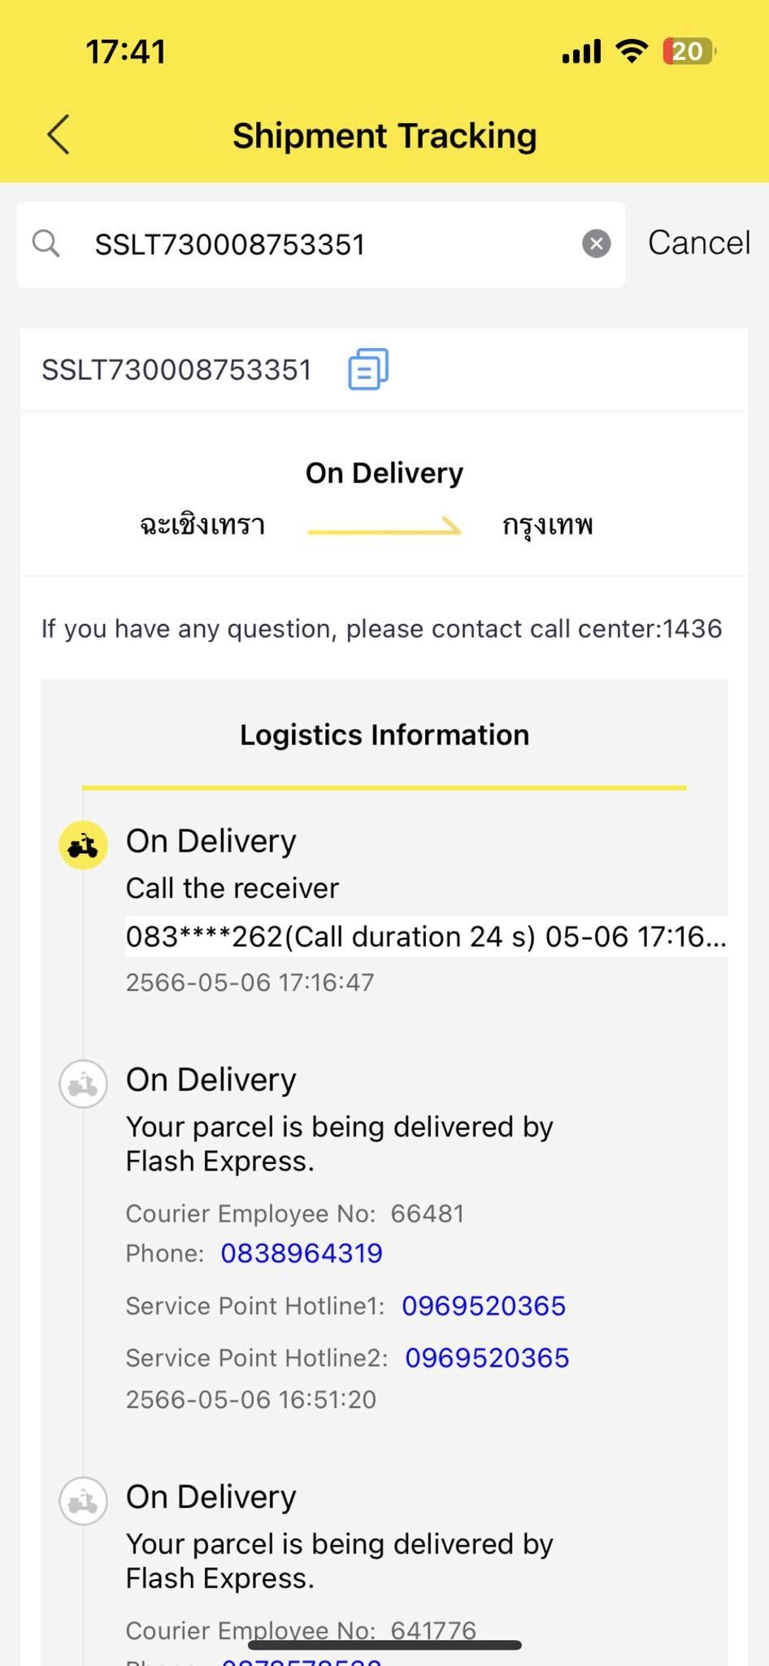Clear the tracking number search field

click(597, 243)
